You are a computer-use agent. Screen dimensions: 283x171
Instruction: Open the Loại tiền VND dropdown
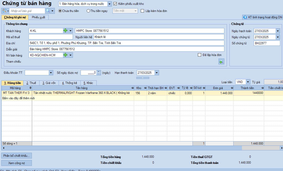coord(248,82)
